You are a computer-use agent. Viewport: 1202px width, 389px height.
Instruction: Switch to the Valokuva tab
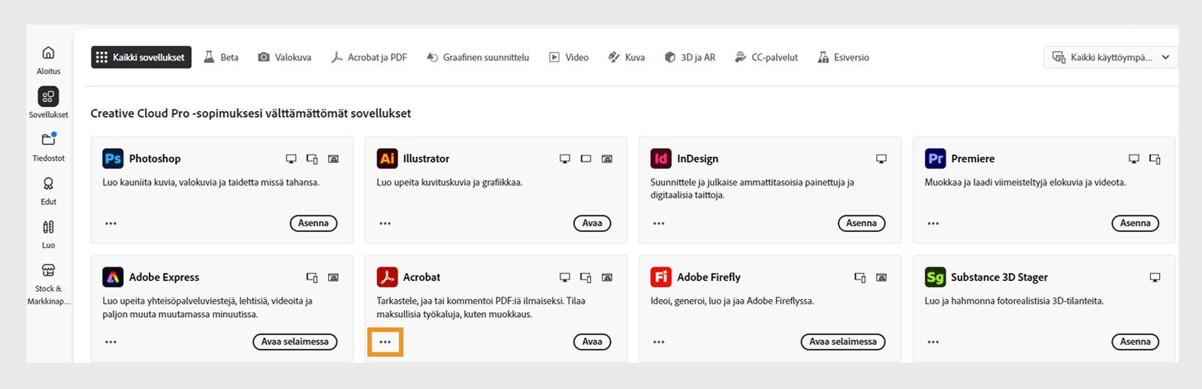tap(285, 57)
